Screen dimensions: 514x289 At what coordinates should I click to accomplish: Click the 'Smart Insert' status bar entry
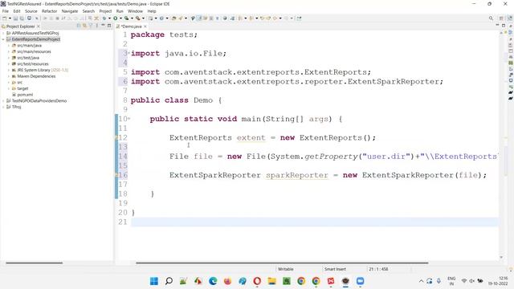(335, 269)
